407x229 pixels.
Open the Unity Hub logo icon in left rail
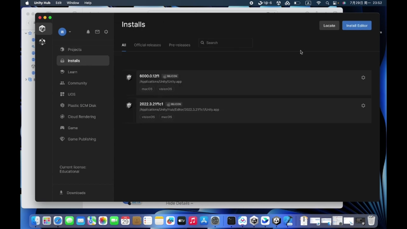[x=42, y=29]
